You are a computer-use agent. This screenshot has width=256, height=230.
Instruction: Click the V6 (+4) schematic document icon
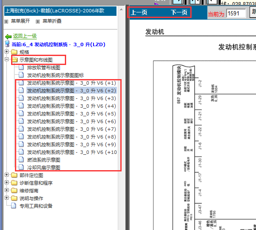[21, 106]
